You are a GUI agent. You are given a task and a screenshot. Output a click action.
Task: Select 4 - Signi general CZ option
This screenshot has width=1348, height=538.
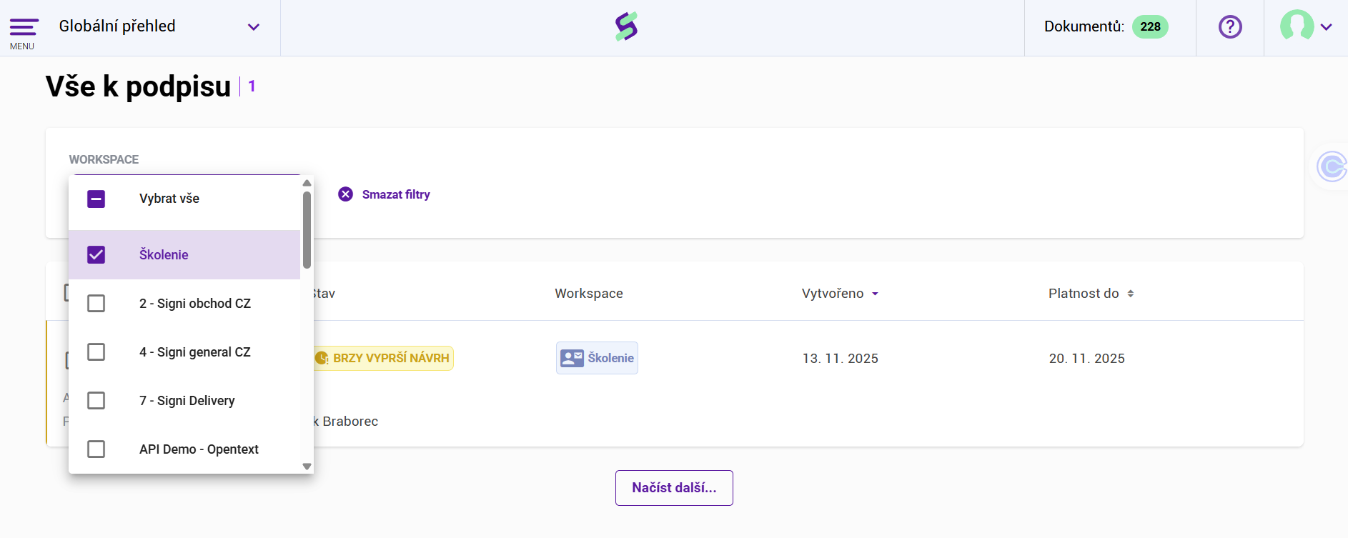click(195, 352)
